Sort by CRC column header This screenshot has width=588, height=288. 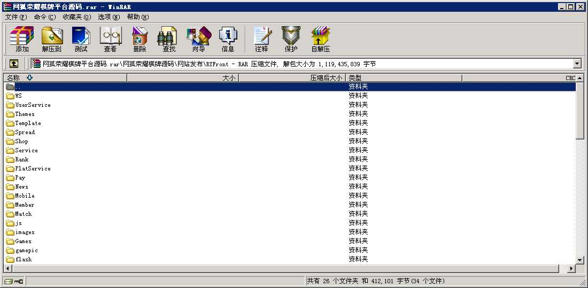click(519, 78)
